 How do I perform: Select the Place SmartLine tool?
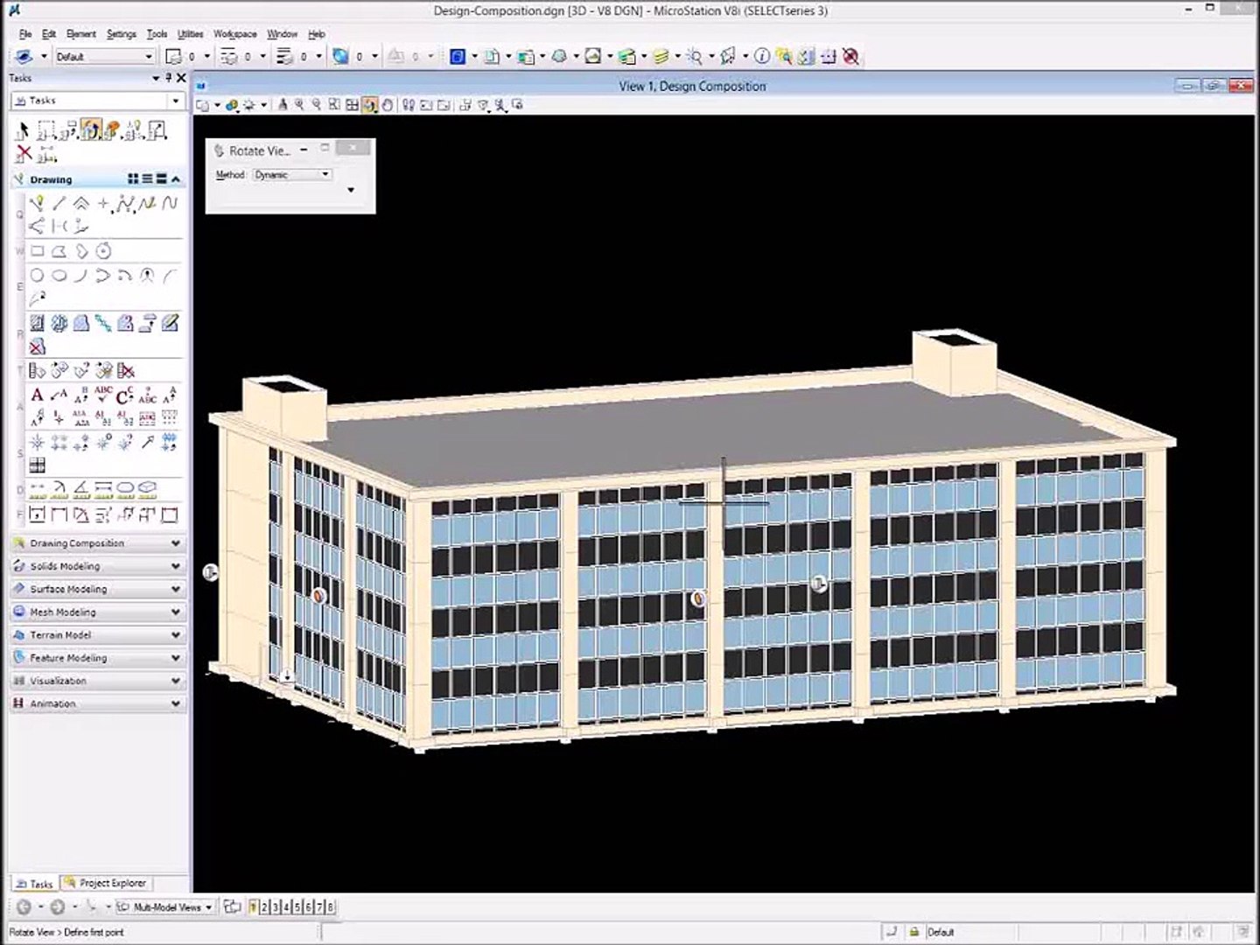click(x=36, y=204)
